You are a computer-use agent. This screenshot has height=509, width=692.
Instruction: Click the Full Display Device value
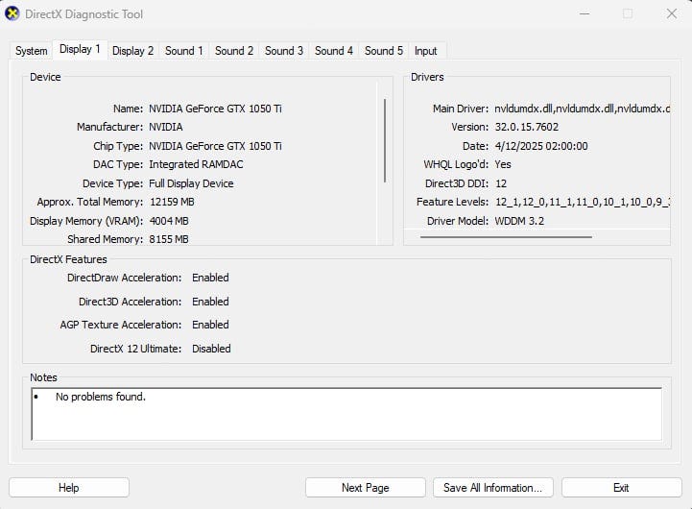pos(192,183)
